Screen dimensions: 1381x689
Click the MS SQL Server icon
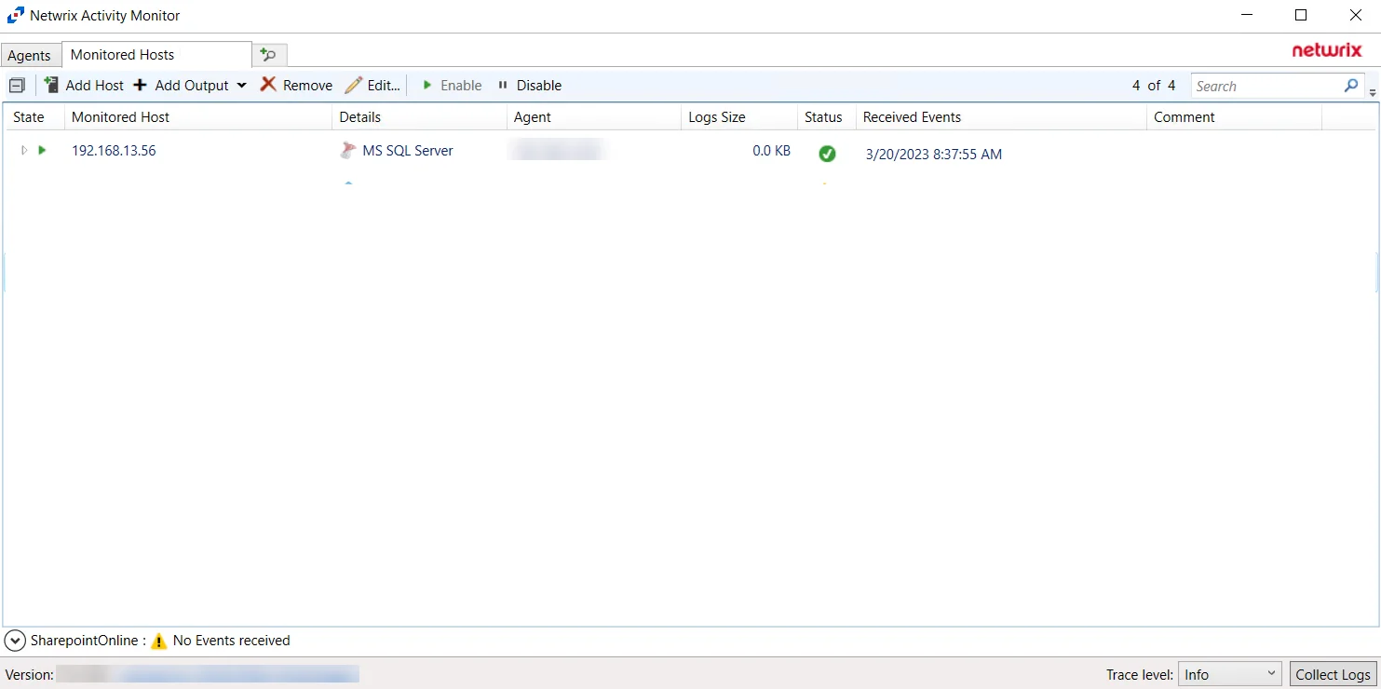(348, 151)
